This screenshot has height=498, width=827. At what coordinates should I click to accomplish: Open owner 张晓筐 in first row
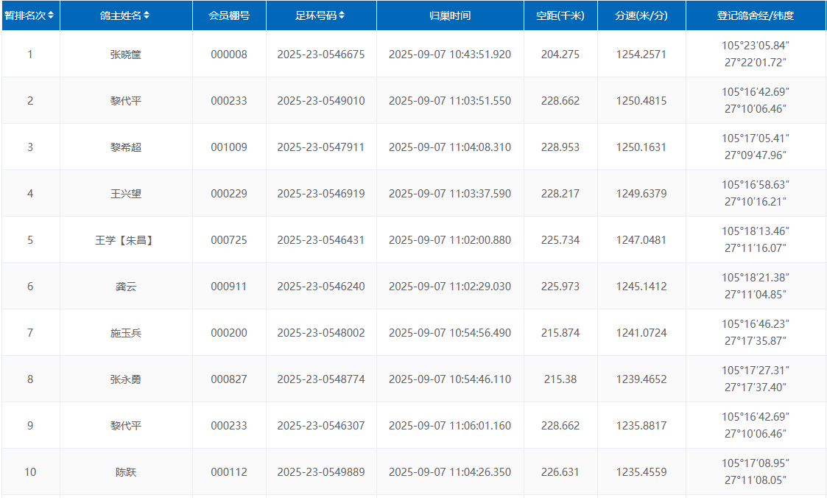pyautogui.click(x=126, y=55)
